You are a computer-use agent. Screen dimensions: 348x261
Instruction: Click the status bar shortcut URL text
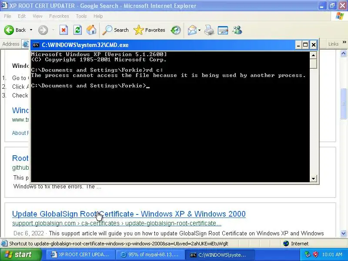[x=118, y=244]
